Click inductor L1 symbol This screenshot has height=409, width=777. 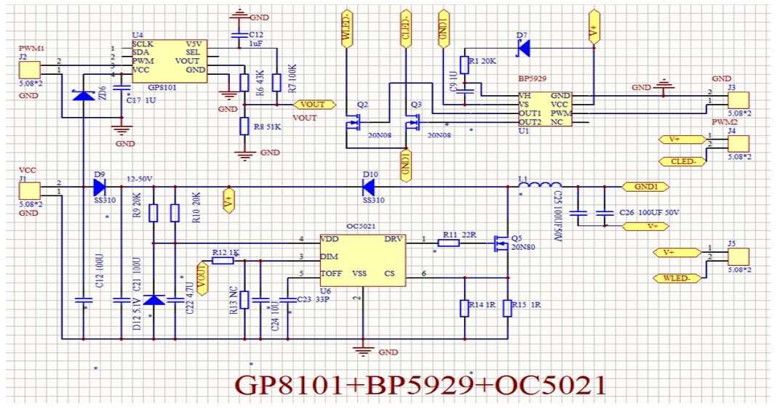pyautogui.click(x=540, y=185)
